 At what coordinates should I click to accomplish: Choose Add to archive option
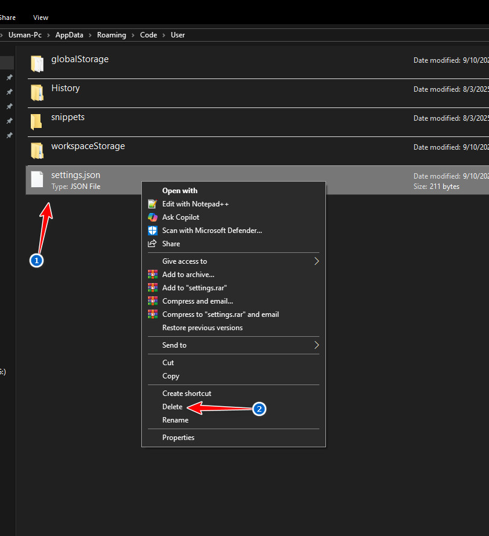click(188, 275)
